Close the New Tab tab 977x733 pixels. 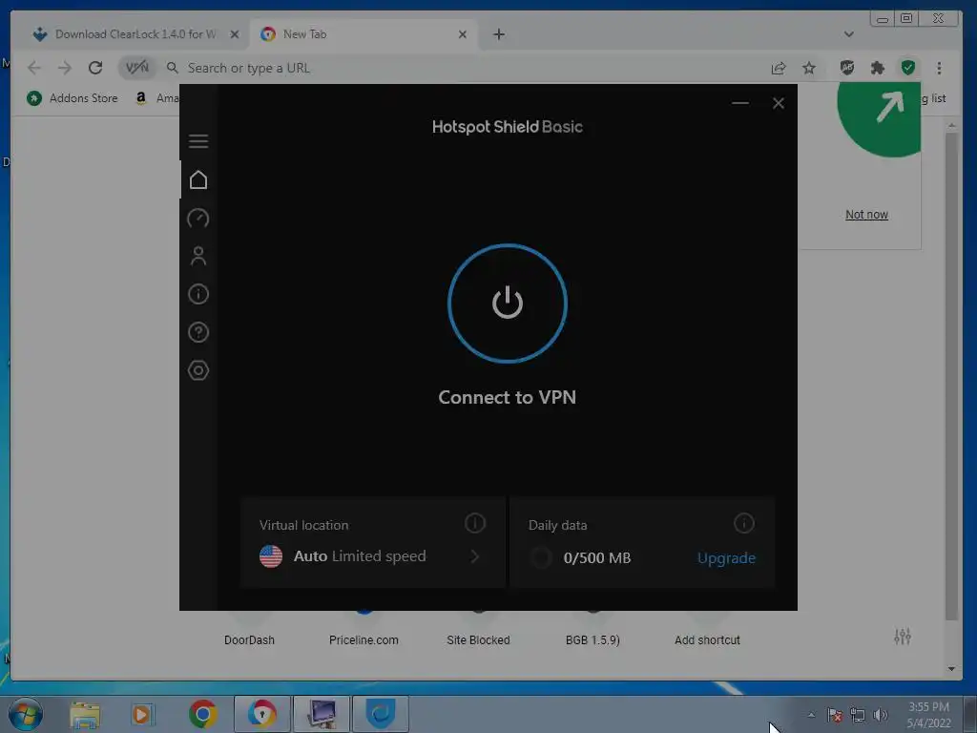click(x=463, y=34)
